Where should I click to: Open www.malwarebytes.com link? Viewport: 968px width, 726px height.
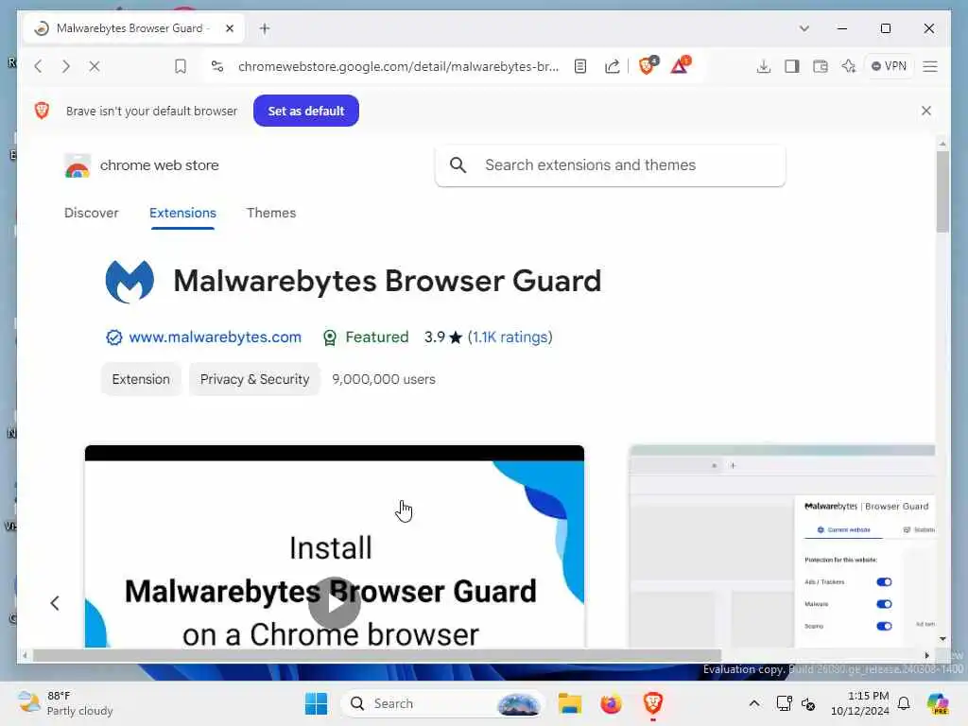215,337
